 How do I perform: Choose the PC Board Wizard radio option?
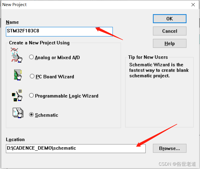32,76
